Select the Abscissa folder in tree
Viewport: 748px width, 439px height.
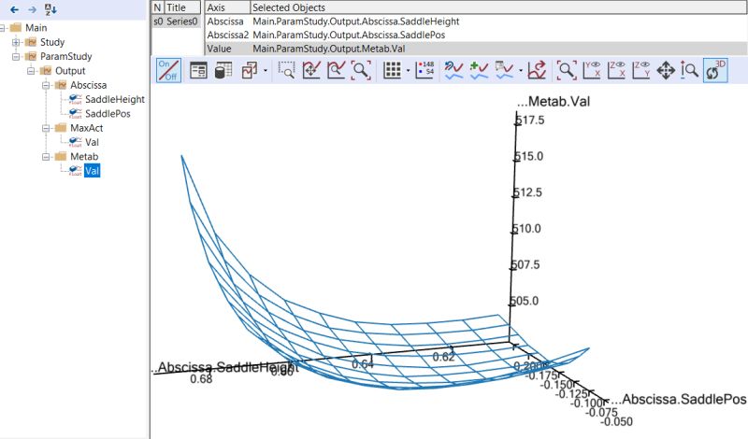88,85
